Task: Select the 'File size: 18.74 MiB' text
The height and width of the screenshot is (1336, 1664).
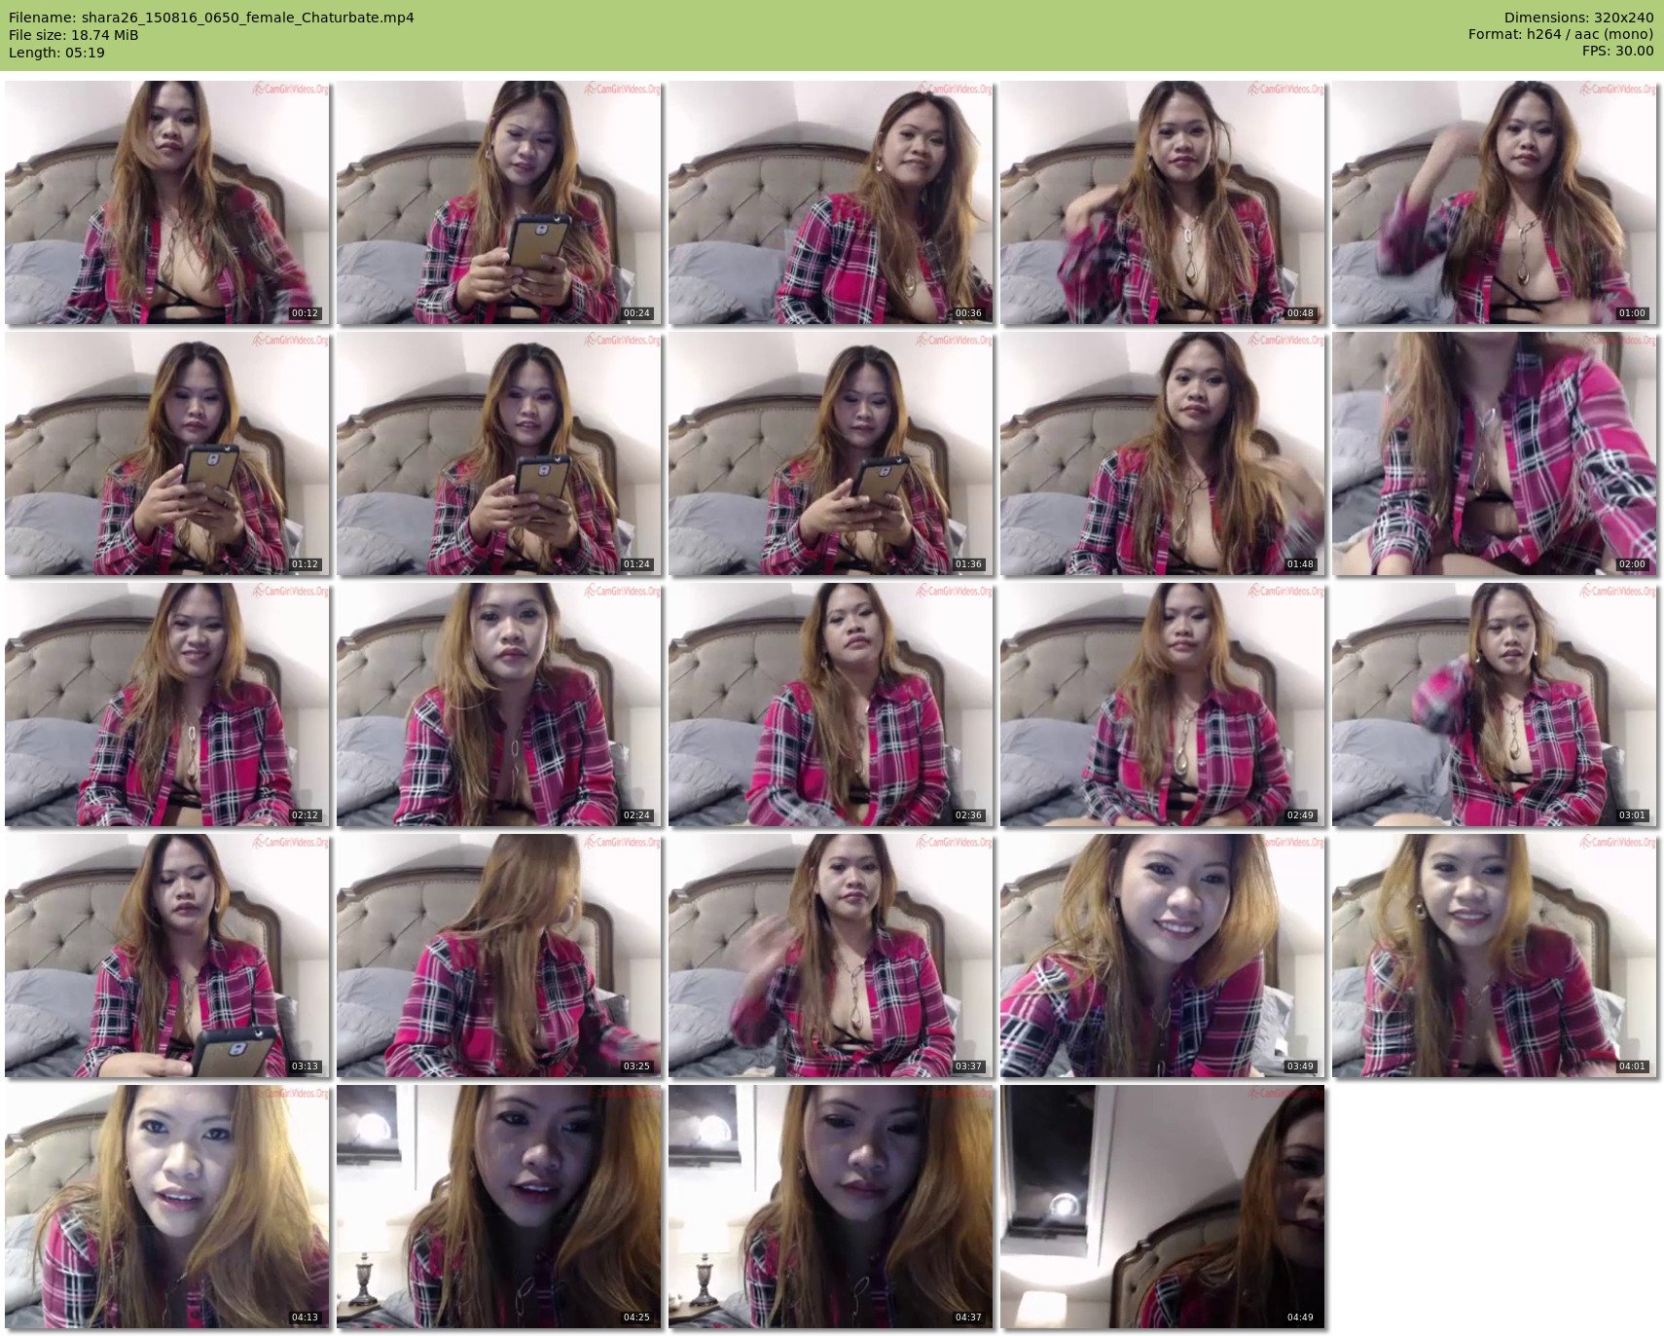Action: tap(74, 35)
